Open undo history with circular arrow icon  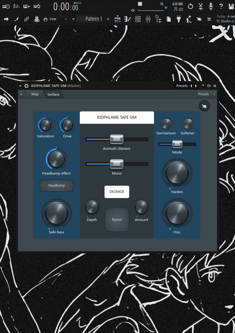(190, 6)
